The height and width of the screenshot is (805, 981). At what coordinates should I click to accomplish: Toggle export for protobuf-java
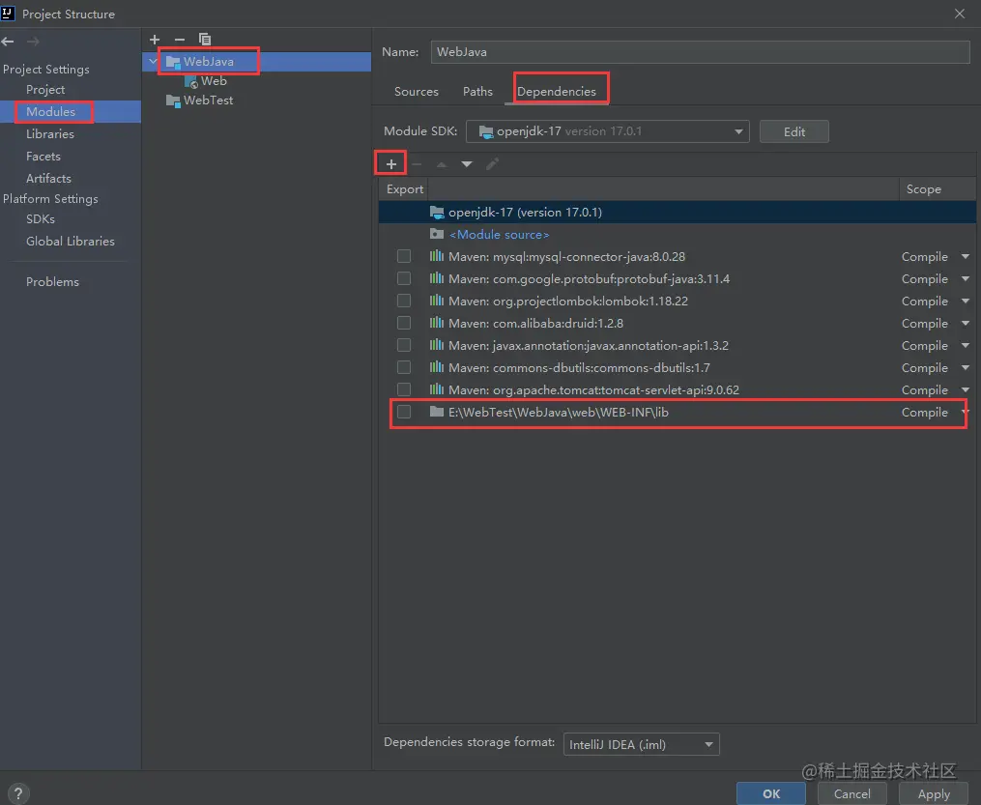click(404, 278)
